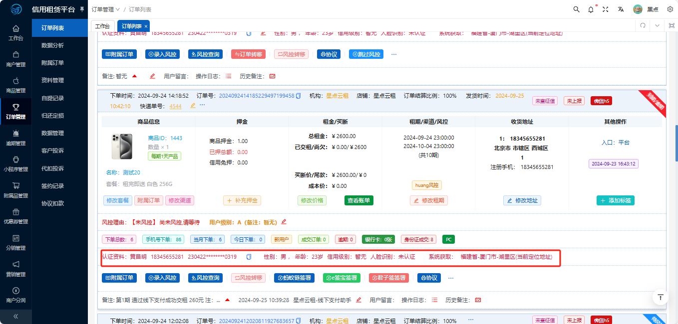Copy the ID number in highlighted 认证资料 row
Viewport: 678px width, 324px height.
point(249,257)
